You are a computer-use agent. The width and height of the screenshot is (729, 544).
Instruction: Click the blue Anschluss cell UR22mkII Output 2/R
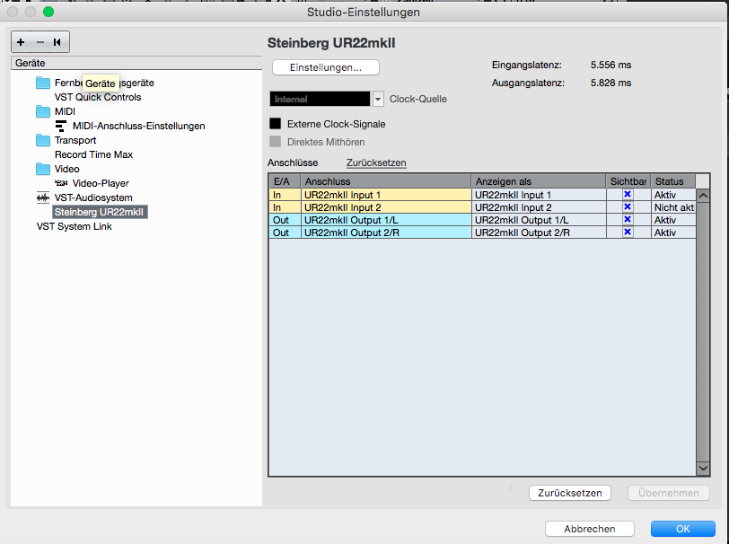pyautogui.click(x=386, y=233)
